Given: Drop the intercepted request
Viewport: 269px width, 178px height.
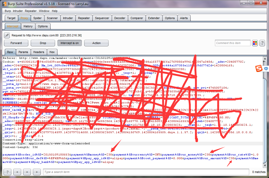Looking at the screenshot, I should [43, 43].
